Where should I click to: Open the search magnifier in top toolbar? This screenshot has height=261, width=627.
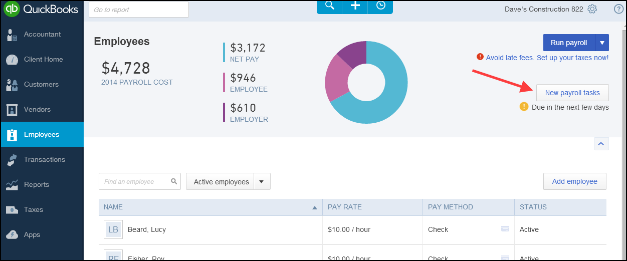click(329, 6)
